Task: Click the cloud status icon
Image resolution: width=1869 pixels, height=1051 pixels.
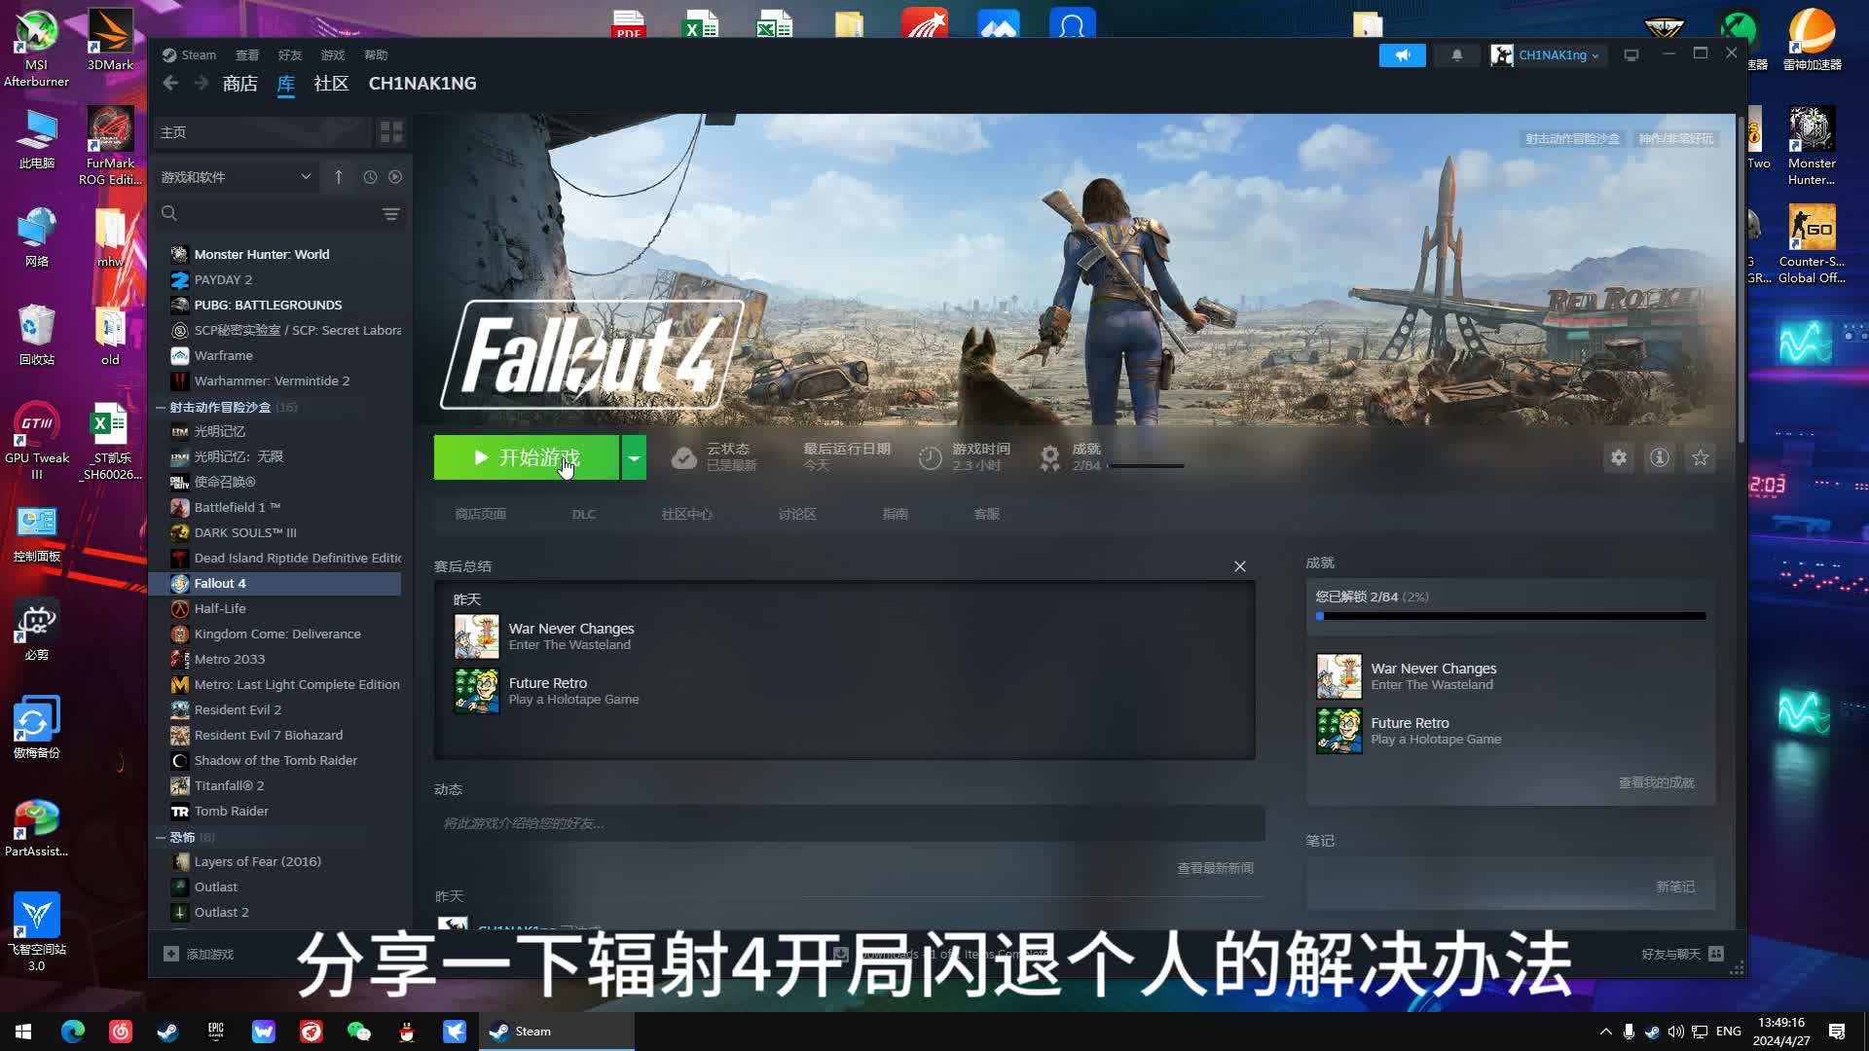Action: (x=684, y=457)
